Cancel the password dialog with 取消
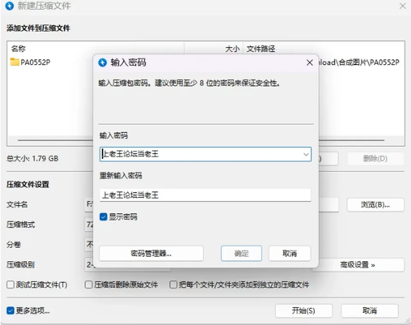 pos(290,253)
